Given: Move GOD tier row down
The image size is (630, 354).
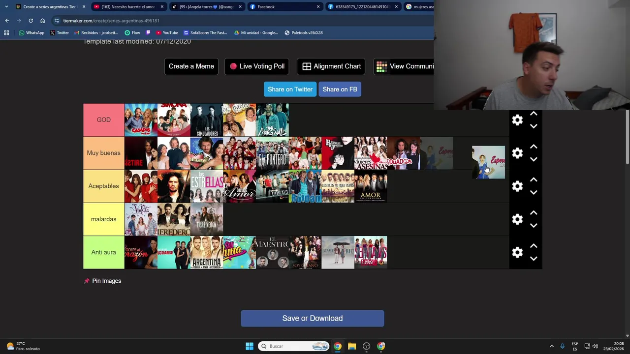Looking at the screenshot, I should click(x=534, y=126).
